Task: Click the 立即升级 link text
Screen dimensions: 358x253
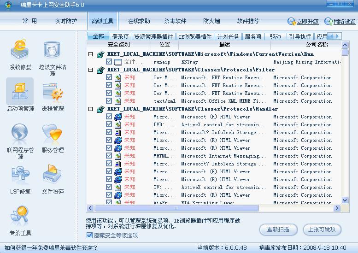Action: [307, 22]
